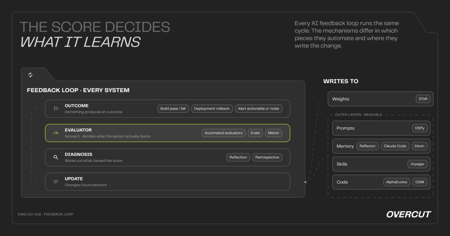Click "Works out what caused the score" text

pyautogui.click(x=94, y=161)
